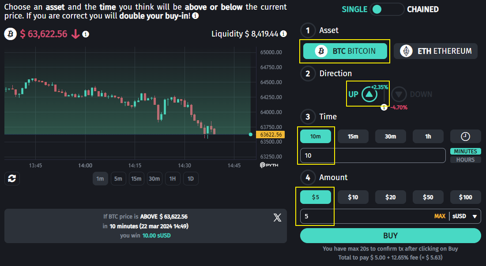Image resolution: width=486 pixels, height=266 pixels.
Task: Click info icon next to Liquidity
Action: tap(283, 34)
